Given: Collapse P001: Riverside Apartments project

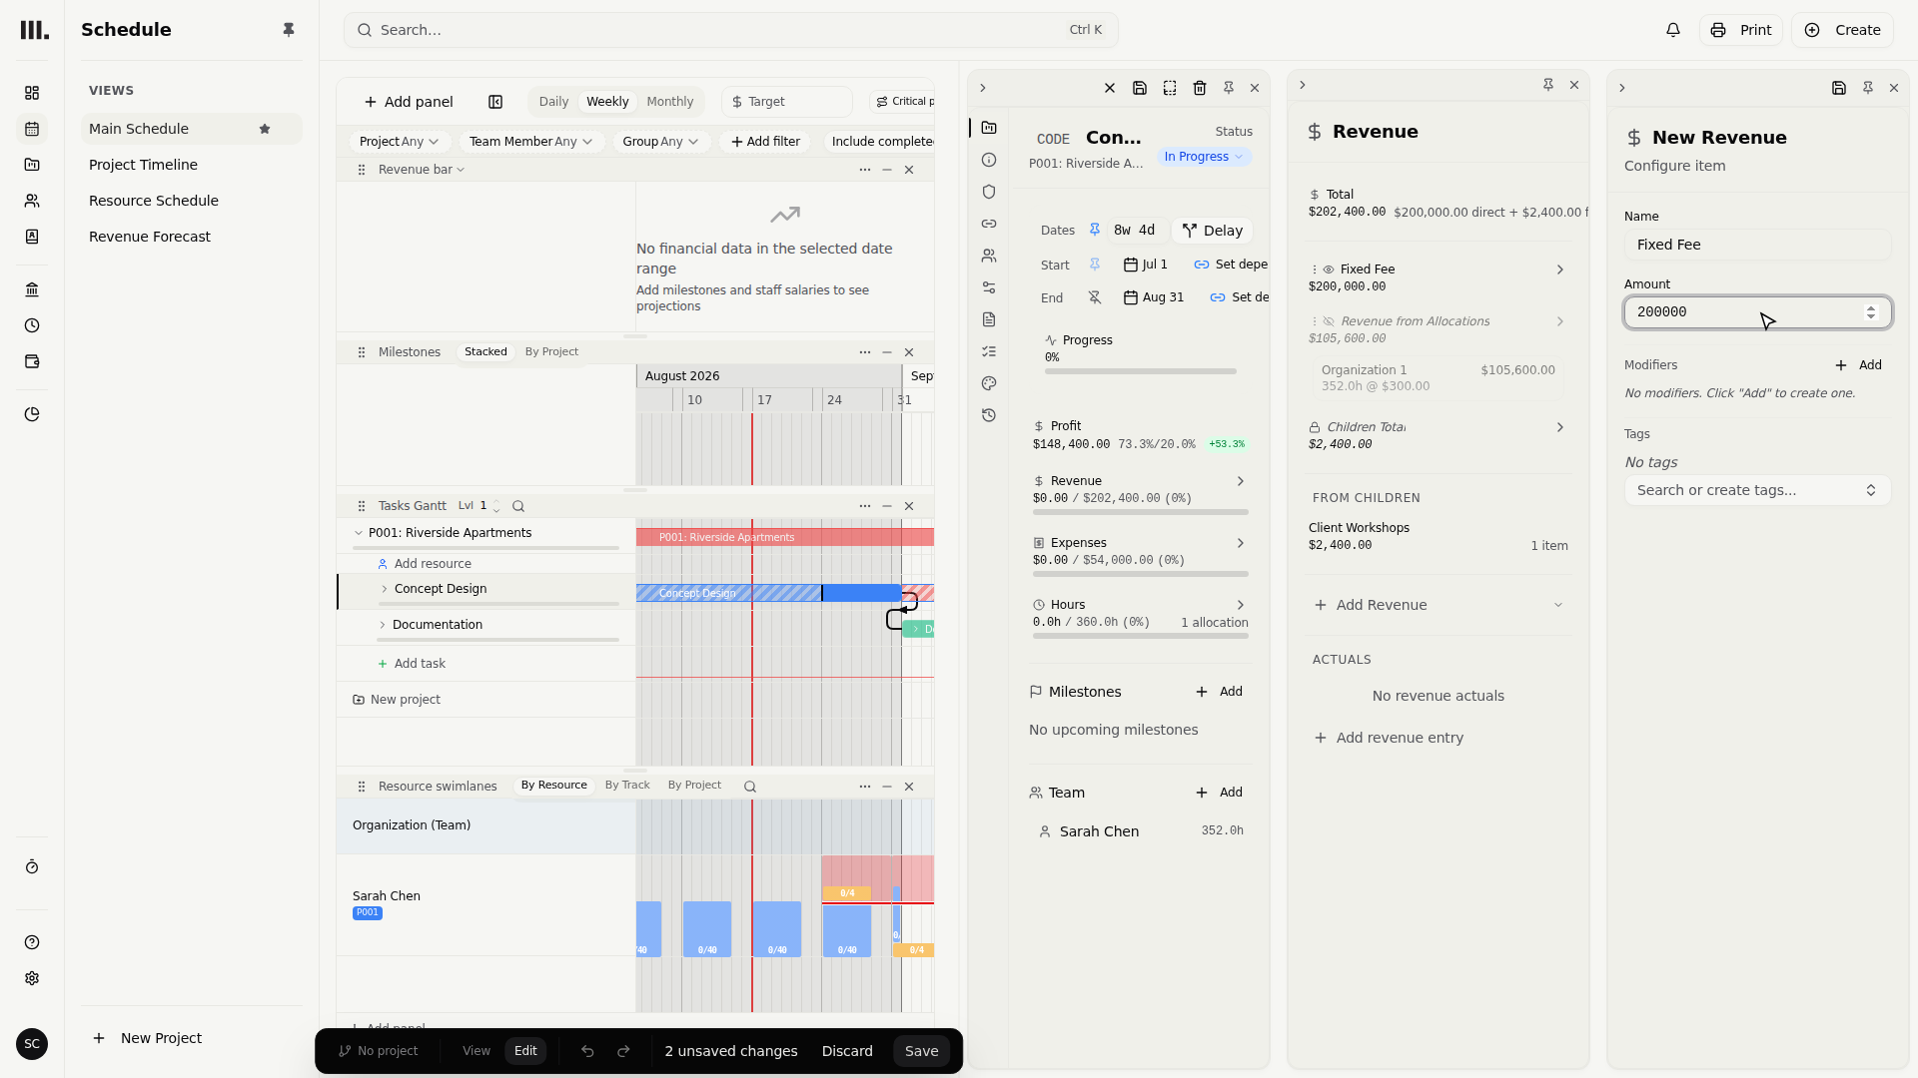Looking at the screenshot, I should [x=359, y=533].
